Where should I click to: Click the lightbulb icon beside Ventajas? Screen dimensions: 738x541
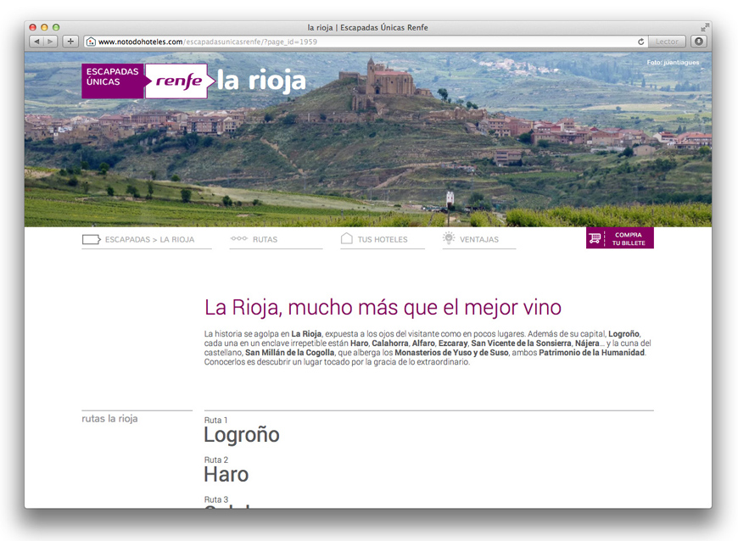tap(448, 239)
